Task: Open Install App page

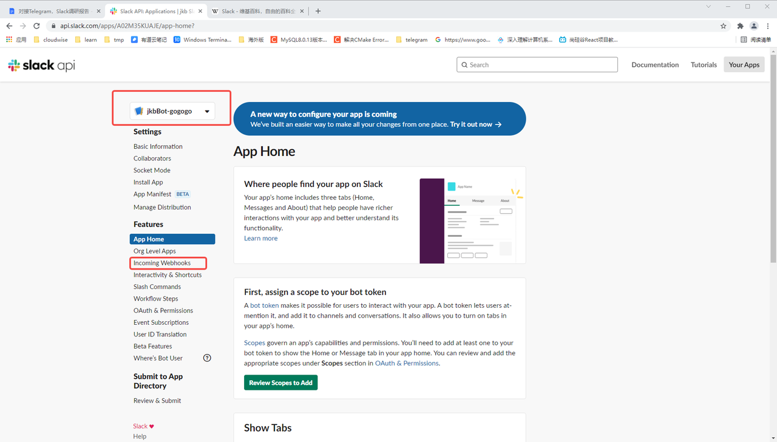Action: 148,182
